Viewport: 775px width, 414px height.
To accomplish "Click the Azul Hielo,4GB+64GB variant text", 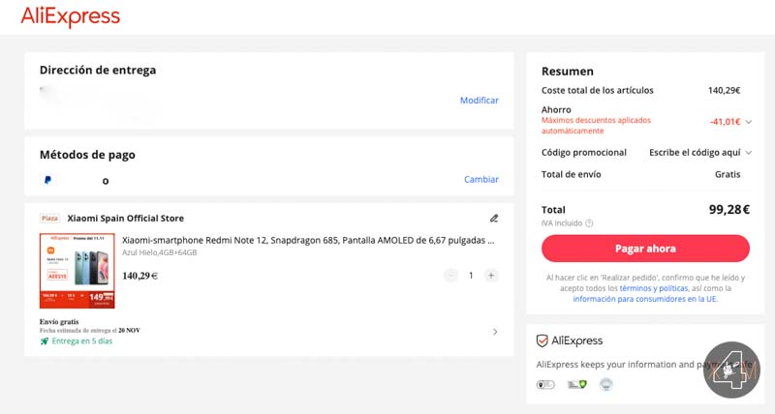I will [x=160, y=252].
